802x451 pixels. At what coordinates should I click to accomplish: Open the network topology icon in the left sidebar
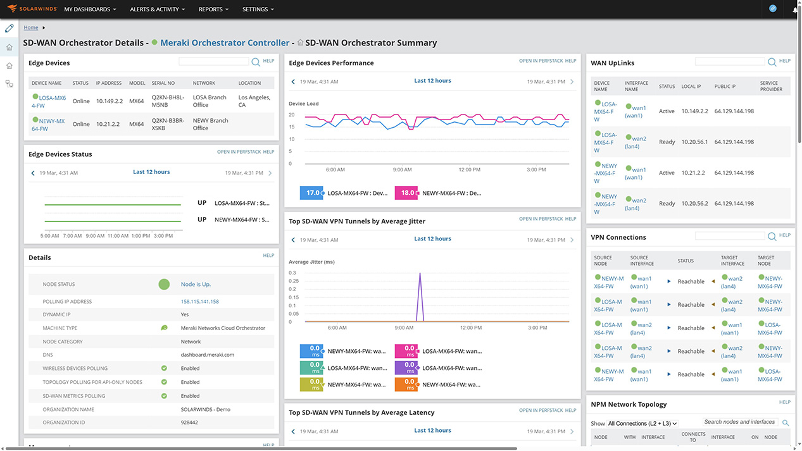(x=9, y=83)
